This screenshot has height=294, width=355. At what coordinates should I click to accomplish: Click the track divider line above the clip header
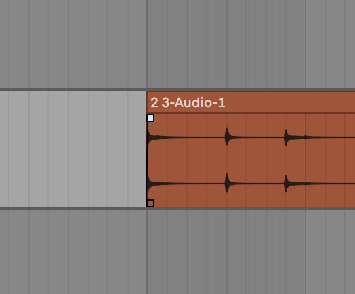(177, 89)
